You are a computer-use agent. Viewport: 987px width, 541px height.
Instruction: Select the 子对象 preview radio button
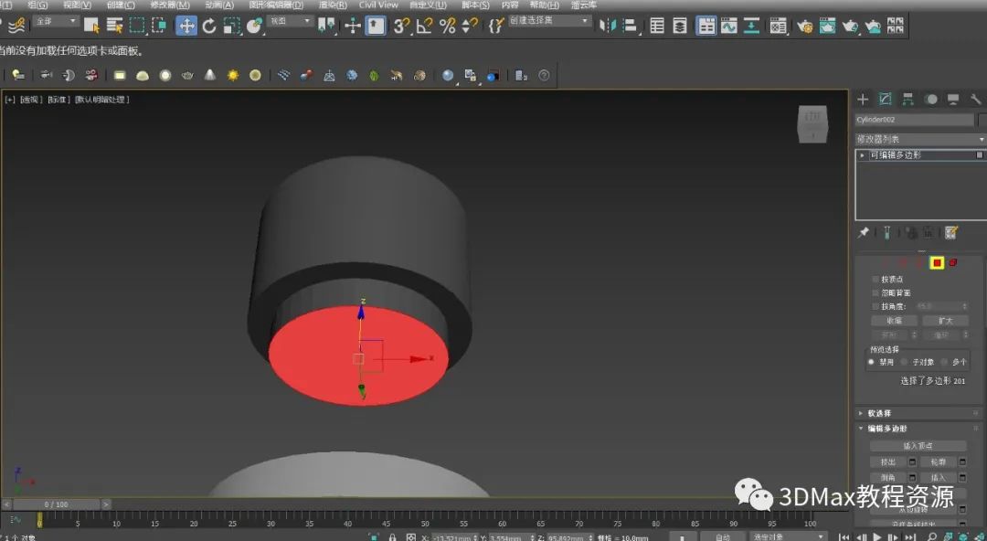tap(905, 362)
